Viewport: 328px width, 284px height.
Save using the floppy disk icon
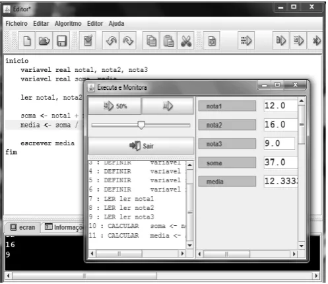(61, 41)
